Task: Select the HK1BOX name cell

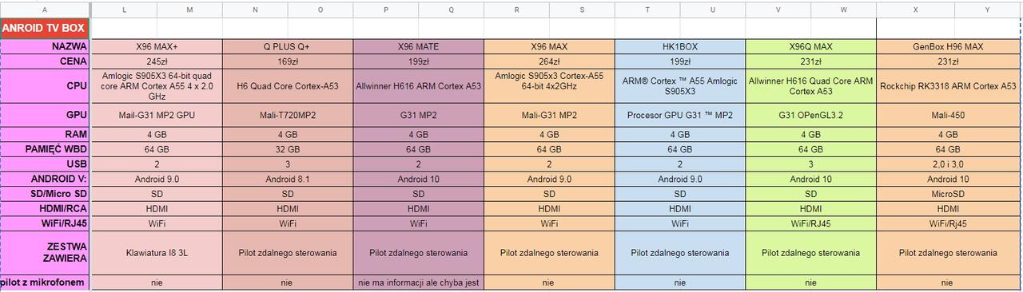Action: click(680, 46)
